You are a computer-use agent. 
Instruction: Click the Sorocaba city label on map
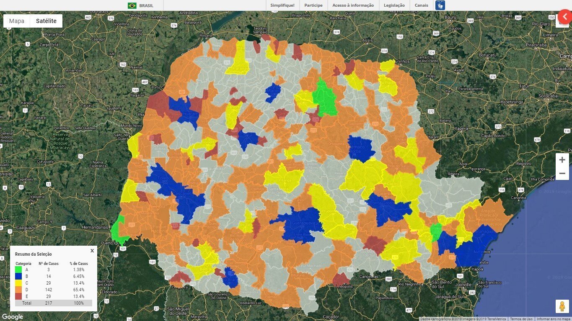click(548, 96)
